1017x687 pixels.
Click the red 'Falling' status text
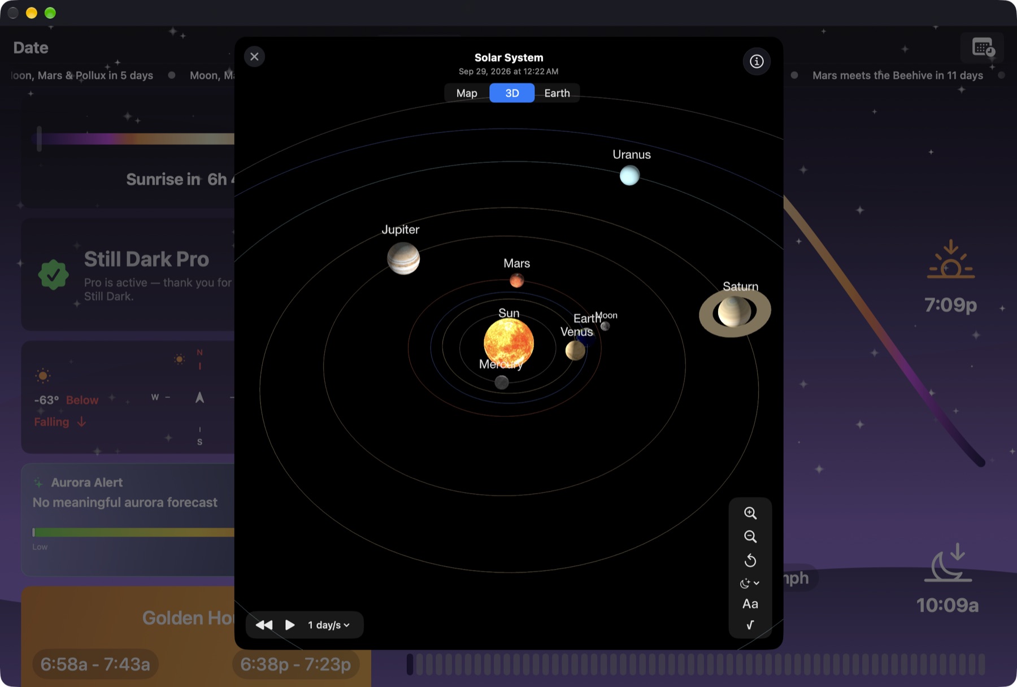pyautogui.click(x=51, y=422)
